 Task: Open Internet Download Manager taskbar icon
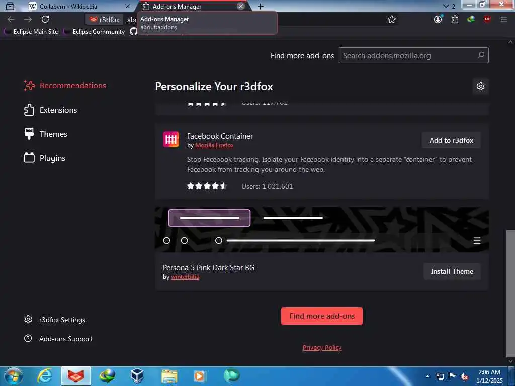[x=107, y=376]
